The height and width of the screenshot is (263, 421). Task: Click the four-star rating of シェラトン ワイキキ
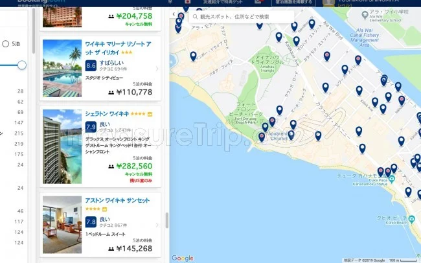[x=138, y=114]
